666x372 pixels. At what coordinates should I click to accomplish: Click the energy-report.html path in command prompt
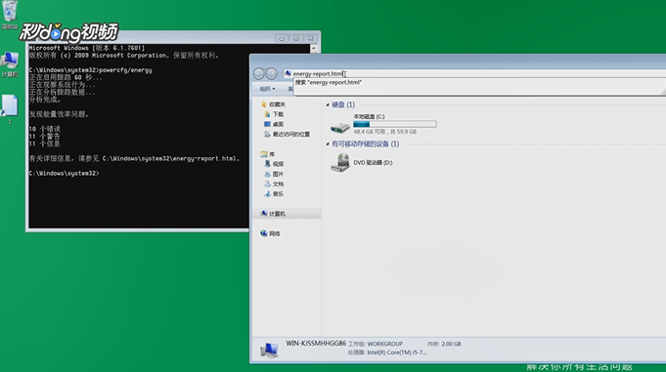(x=171, y=158)
